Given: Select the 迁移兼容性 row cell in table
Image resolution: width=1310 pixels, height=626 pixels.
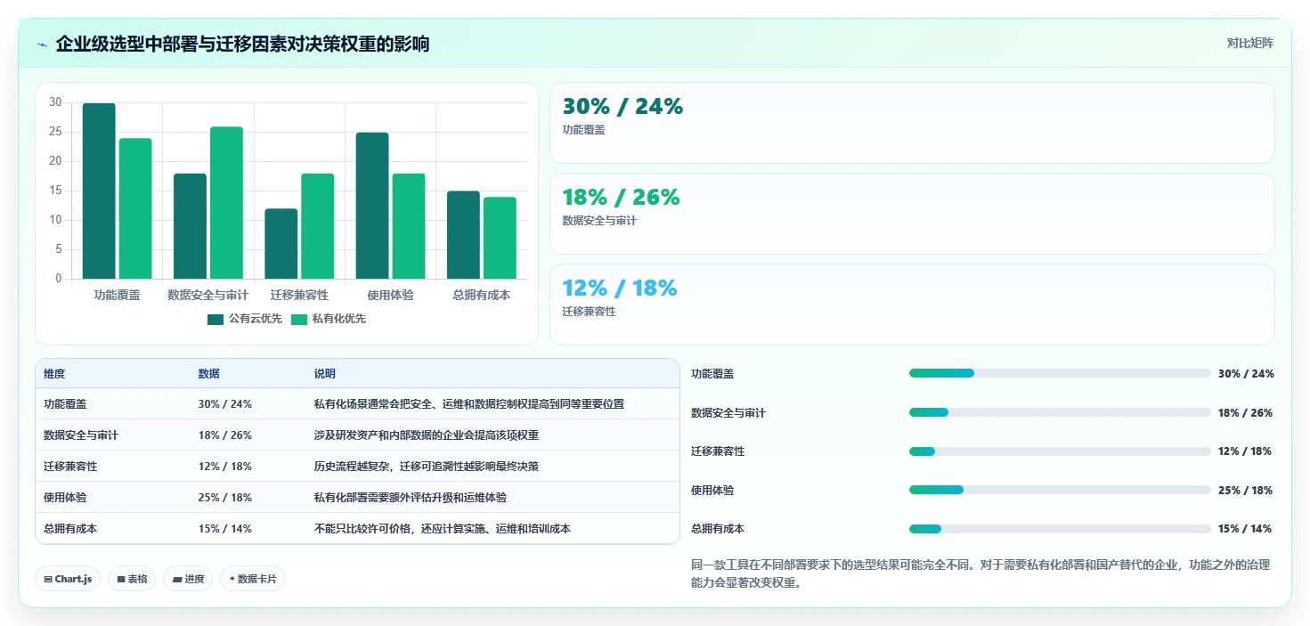Looking at the screenshot, I should point(70,467).
